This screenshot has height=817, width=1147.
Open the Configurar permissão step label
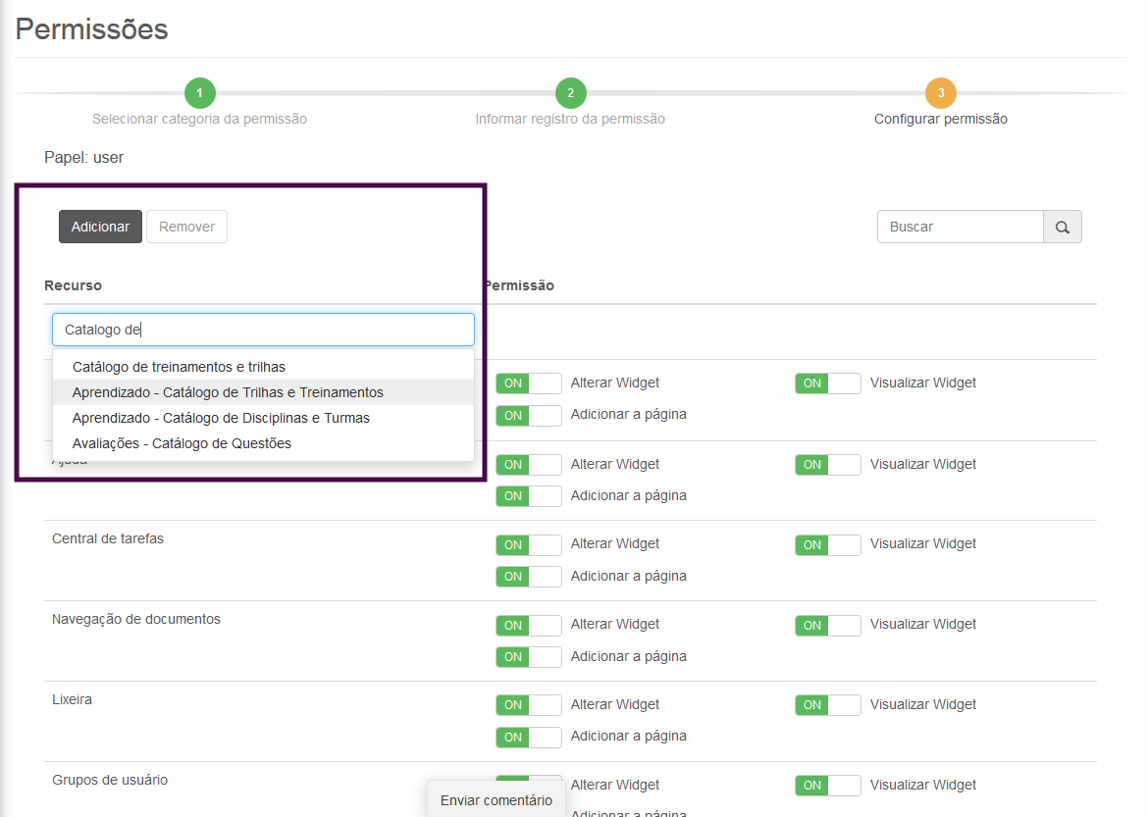tap(941, 119)
